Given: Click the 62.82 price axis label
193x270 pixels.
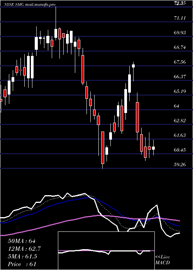Looking at the screenshot, I should click(x=180, y=120).
